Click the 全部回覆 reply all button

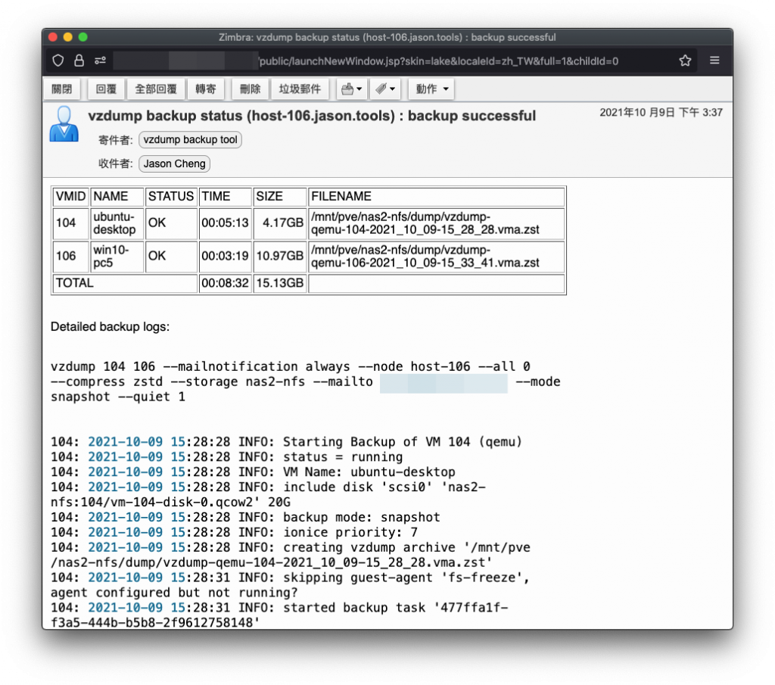pos(156,89)
